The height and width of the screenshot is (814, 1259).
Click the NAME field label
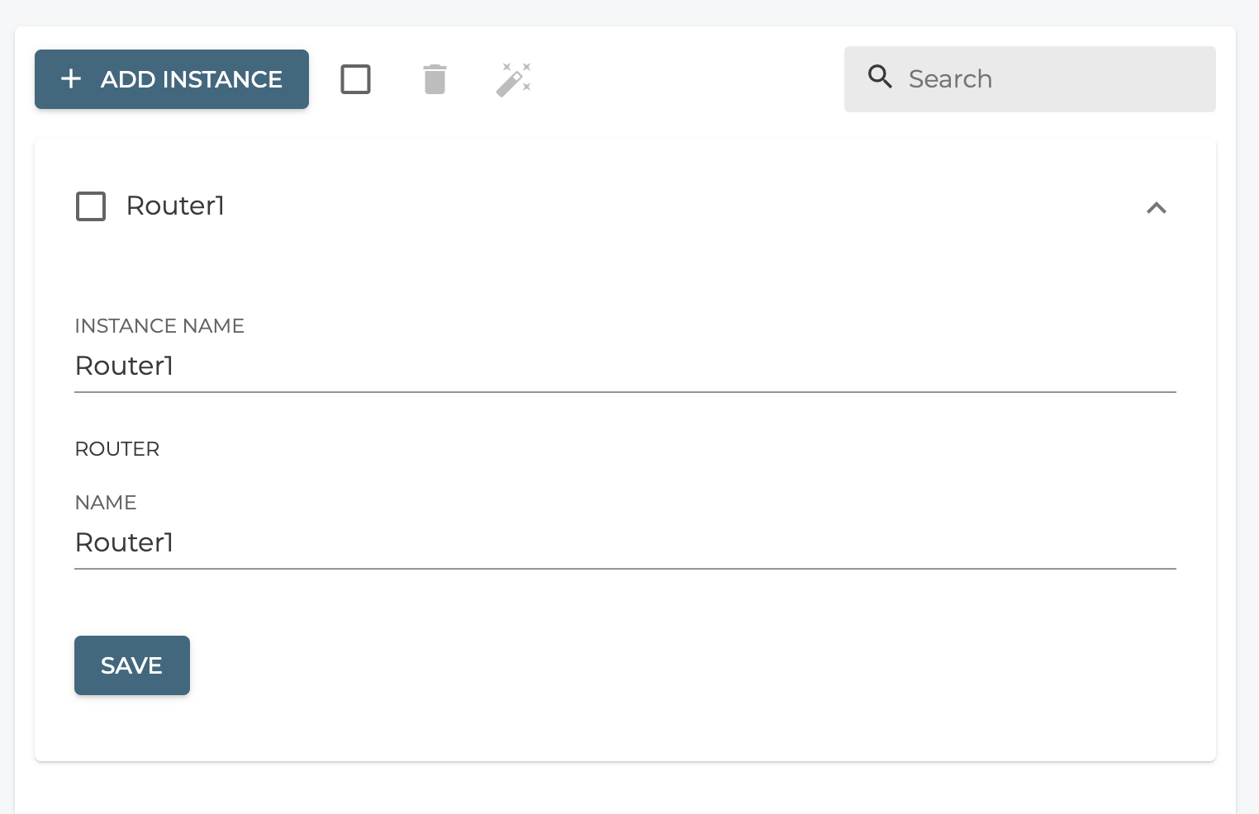(106, 503)
